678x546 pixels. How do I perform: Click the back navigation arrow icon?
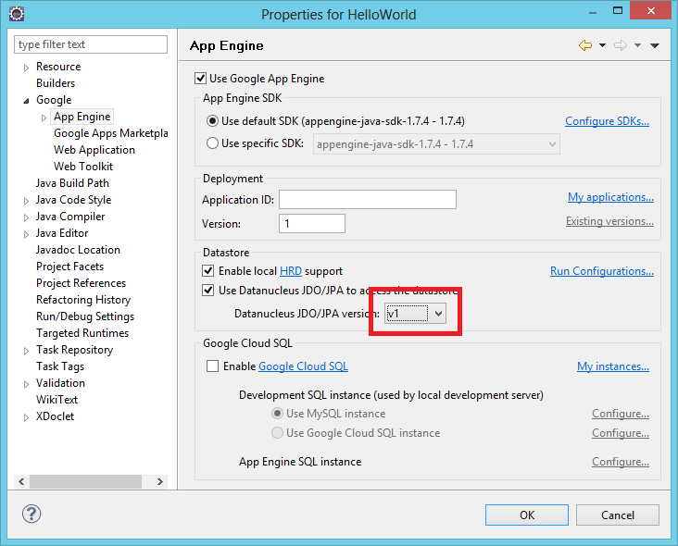point(585,45)
